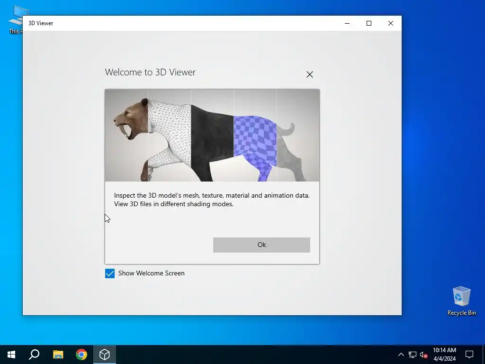Click the Welcome to 3D Viewer heading
Screen dimensions: 485x364
coord(150,72)
